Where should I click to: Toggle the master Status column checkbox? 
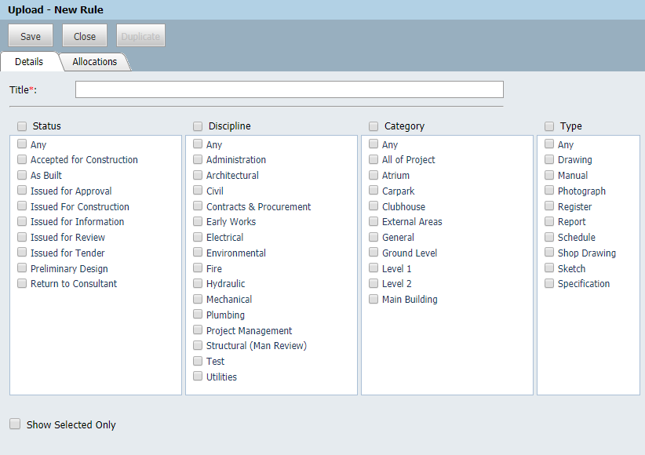point(21,126)
